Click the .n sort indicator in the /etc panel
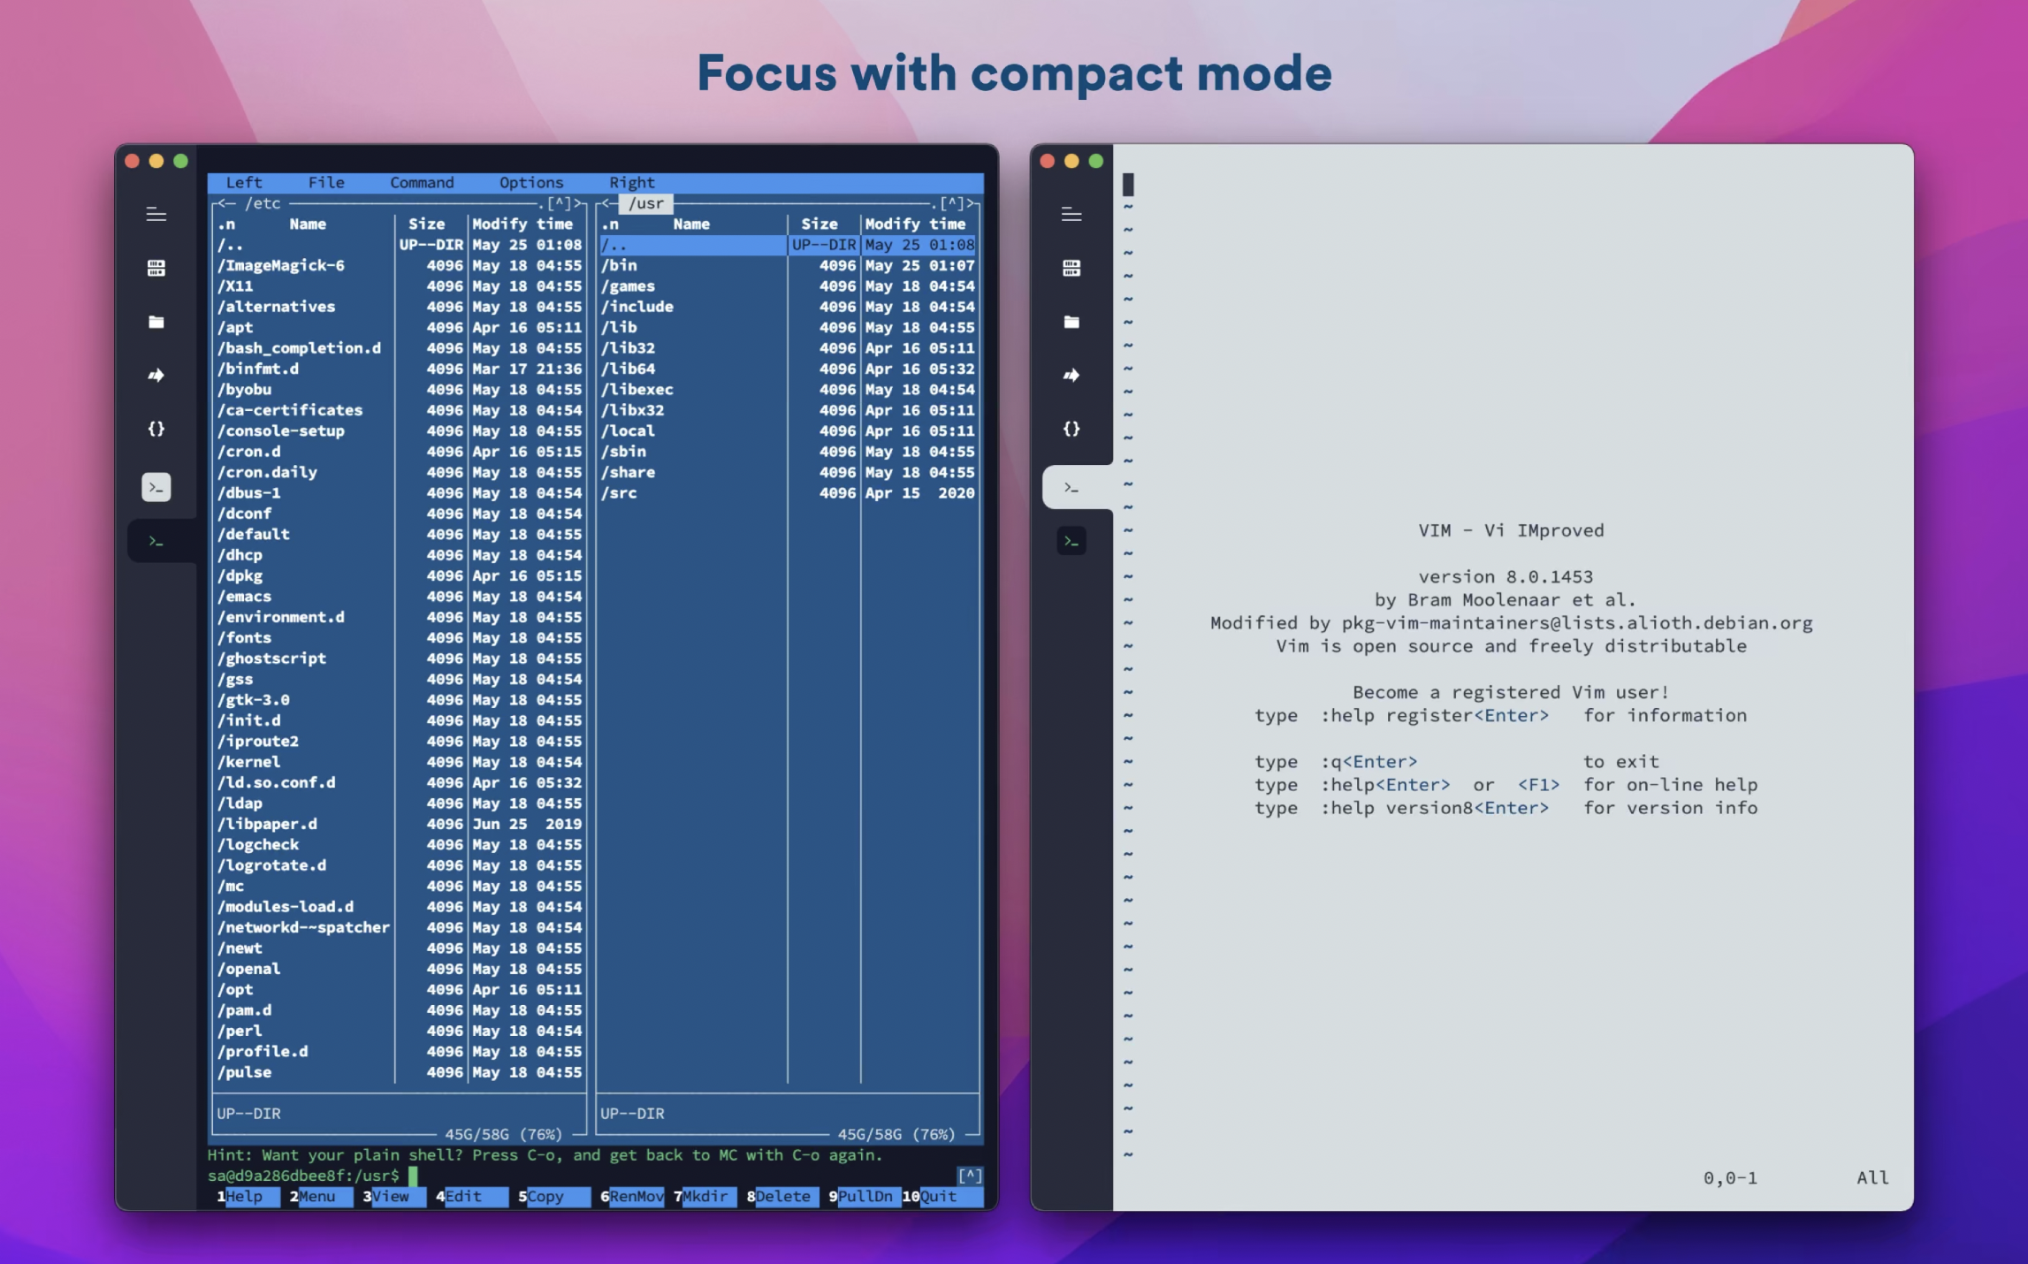Screen dimensions: 2028x1264 227,225
